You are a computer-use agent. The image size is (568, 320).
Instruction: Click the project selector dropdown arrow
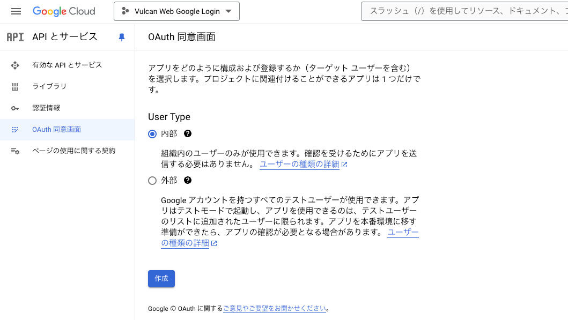pyautogui.click(x=228, y=11)
